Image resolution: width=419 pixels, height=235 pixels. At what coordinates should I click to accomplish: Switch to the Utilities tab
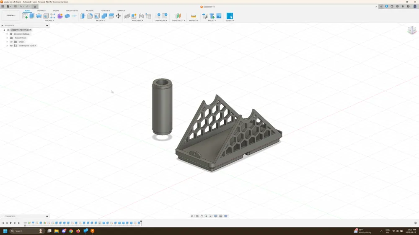click(x=106, y=11)
